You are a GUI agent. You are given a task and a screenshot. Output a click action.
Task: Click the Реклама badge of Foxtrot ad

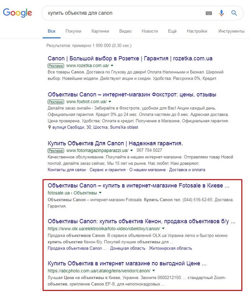pyautogui.click(x=56, y=102)
